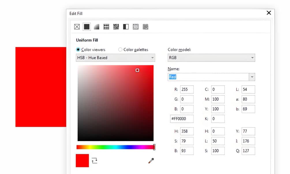Click the RGB B value field
The height and width of the screenshot is (174, 290).
187,109
